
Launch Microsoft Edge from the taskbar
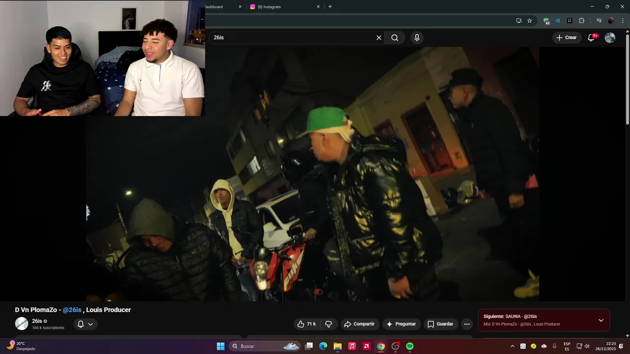pos(323,346)
